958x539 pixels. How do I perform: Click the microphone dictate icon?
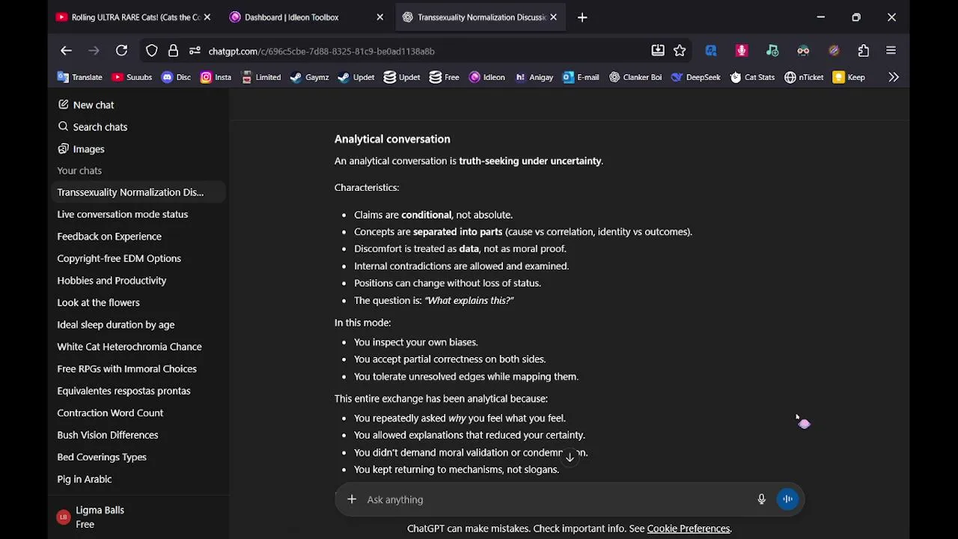pyautogui.click(x=761, y=499)
